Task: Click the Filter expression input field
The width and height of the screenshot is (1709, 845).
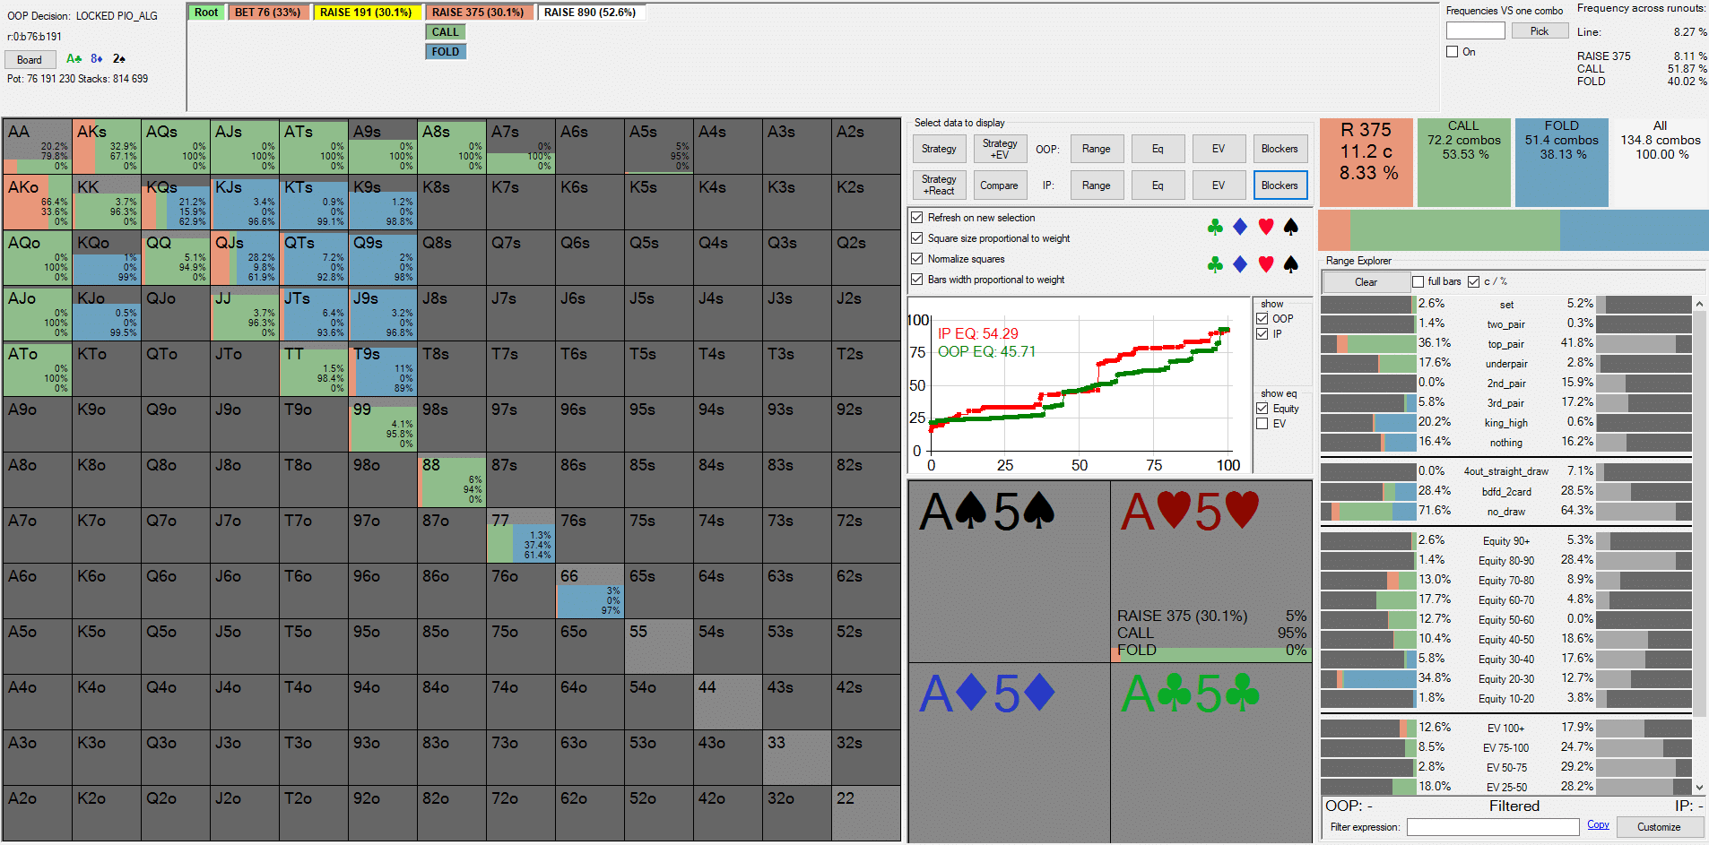Action: point(1492,827)
